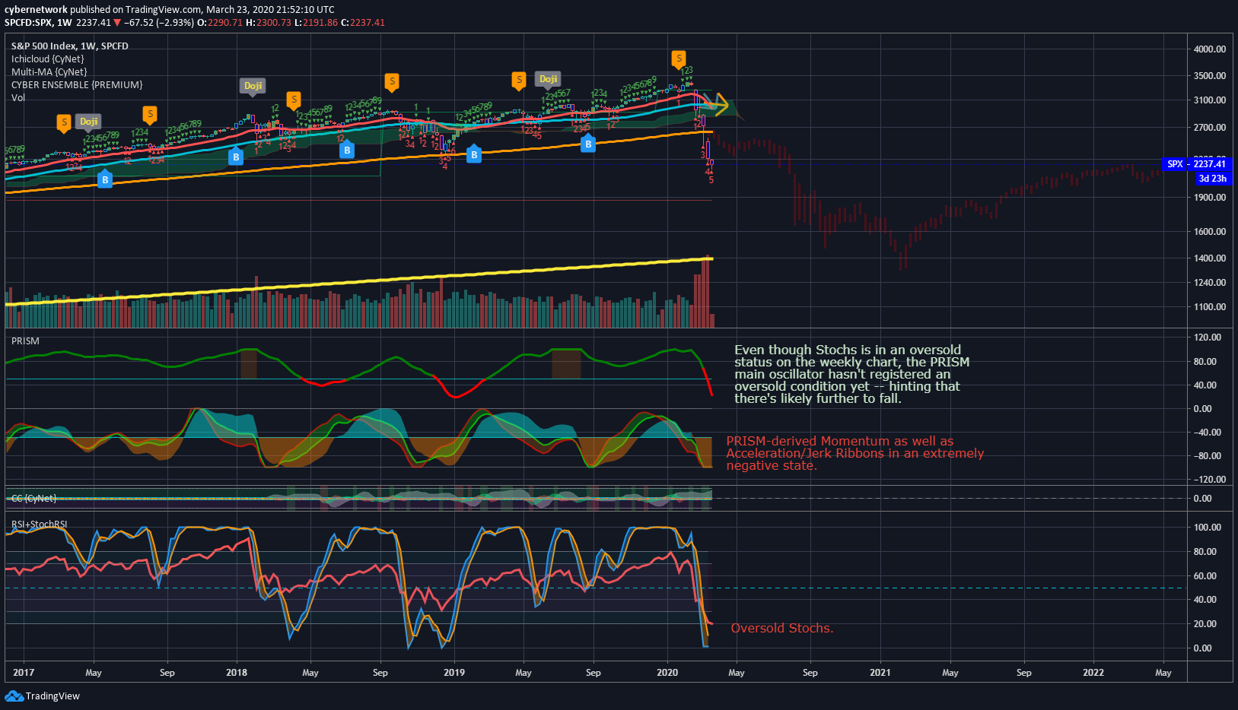Click the H:2300.73 high value in header

(269, 23)
